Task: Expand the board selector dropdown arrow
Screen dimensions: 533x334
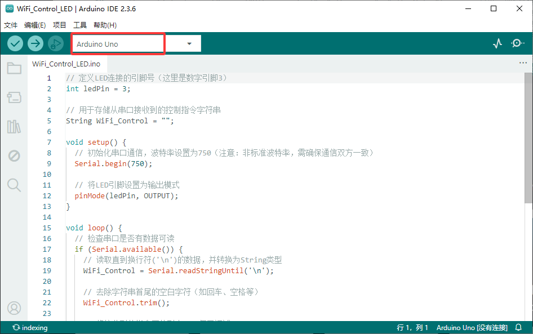Action: click(x=189, y=44)
